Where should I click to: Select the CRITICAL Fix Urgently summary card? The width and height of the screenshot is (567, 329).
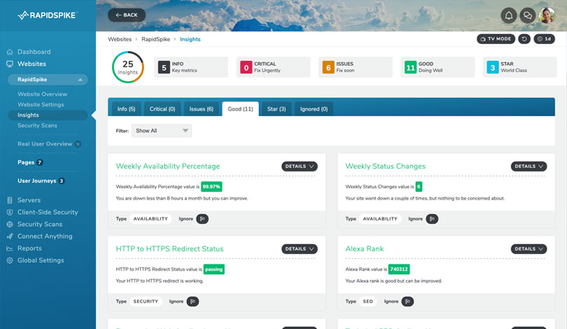pyautogui.click(x=273, y=67)
